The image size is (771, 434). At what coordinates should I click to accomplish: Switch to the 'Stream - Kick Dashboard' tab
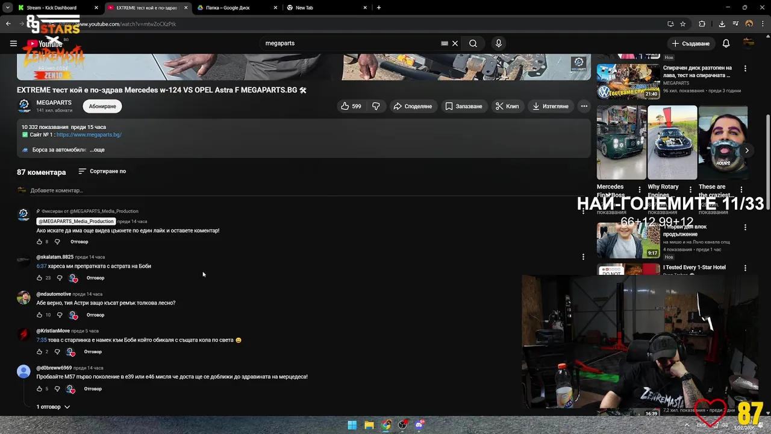coord(52,8)
